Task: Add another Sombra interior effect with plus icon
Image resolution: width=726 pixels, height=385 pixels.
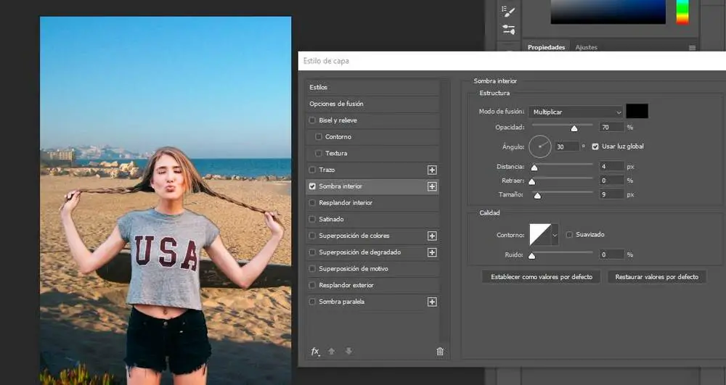Action: tap(432, 186)
